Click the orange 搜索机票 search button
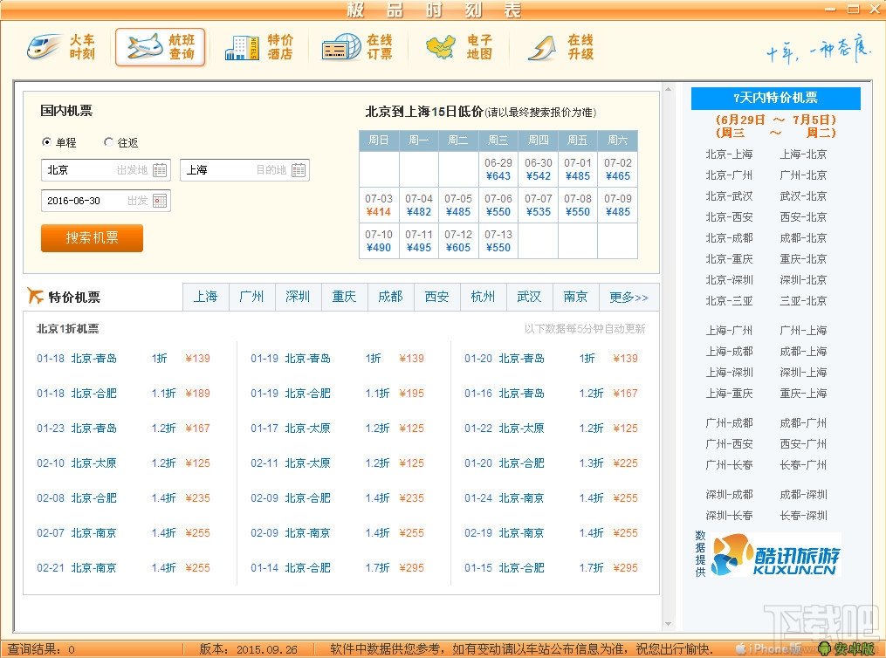 [x=92, y=237]
